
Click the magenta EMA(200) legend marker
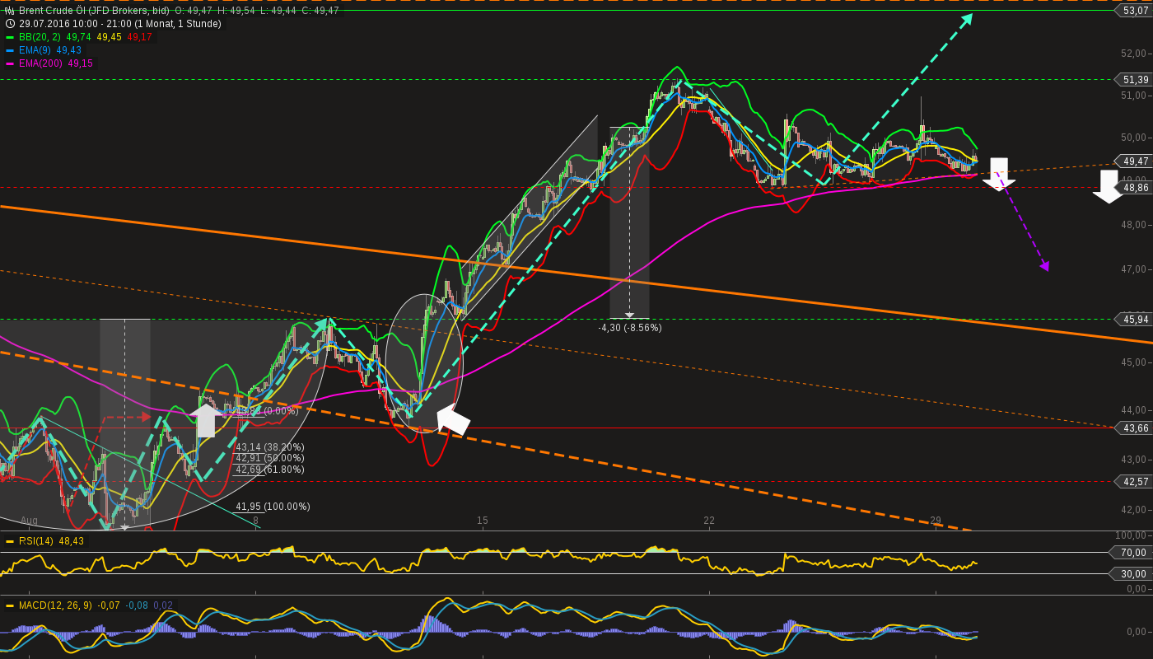(x=10, y=63)
